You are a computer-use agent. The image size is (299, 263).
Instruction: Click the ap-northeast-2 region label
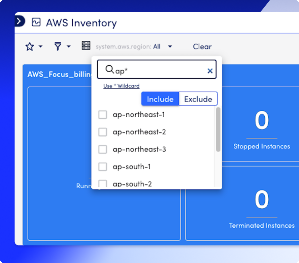coord(139,132)
